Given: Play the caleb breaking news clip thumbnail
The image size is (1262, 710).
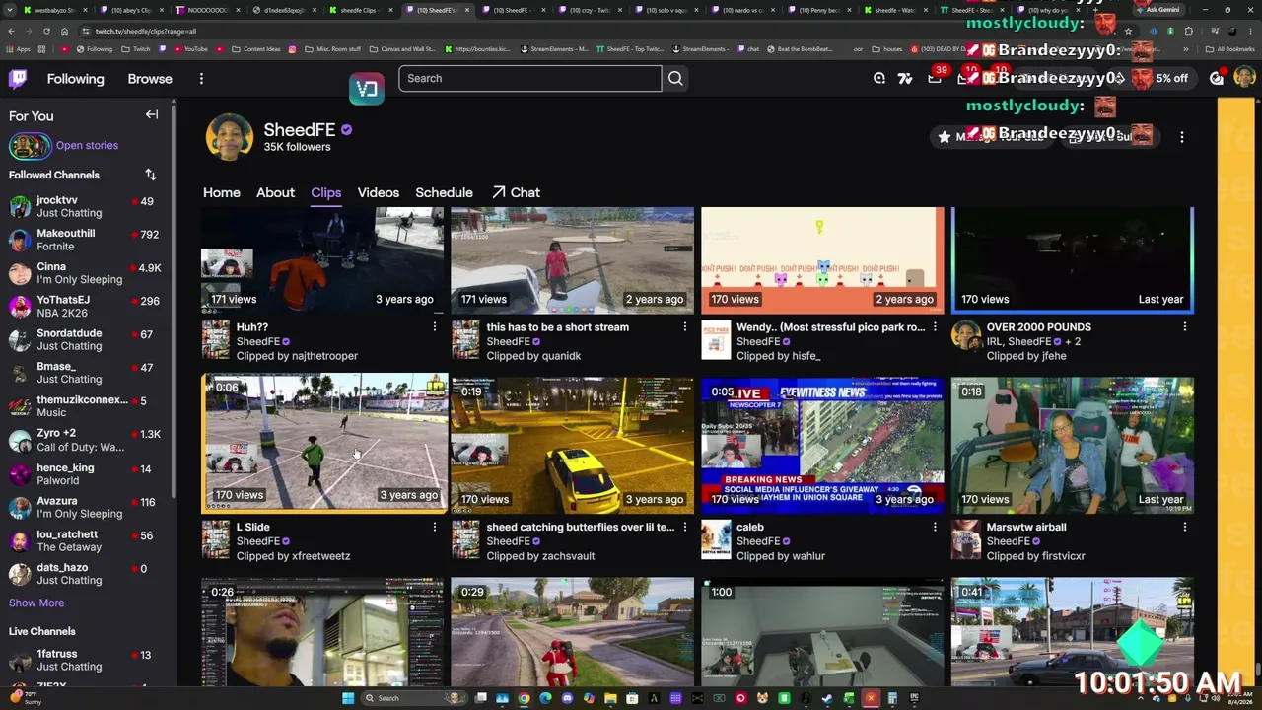Looking at the screenshot, I should 822,446.
